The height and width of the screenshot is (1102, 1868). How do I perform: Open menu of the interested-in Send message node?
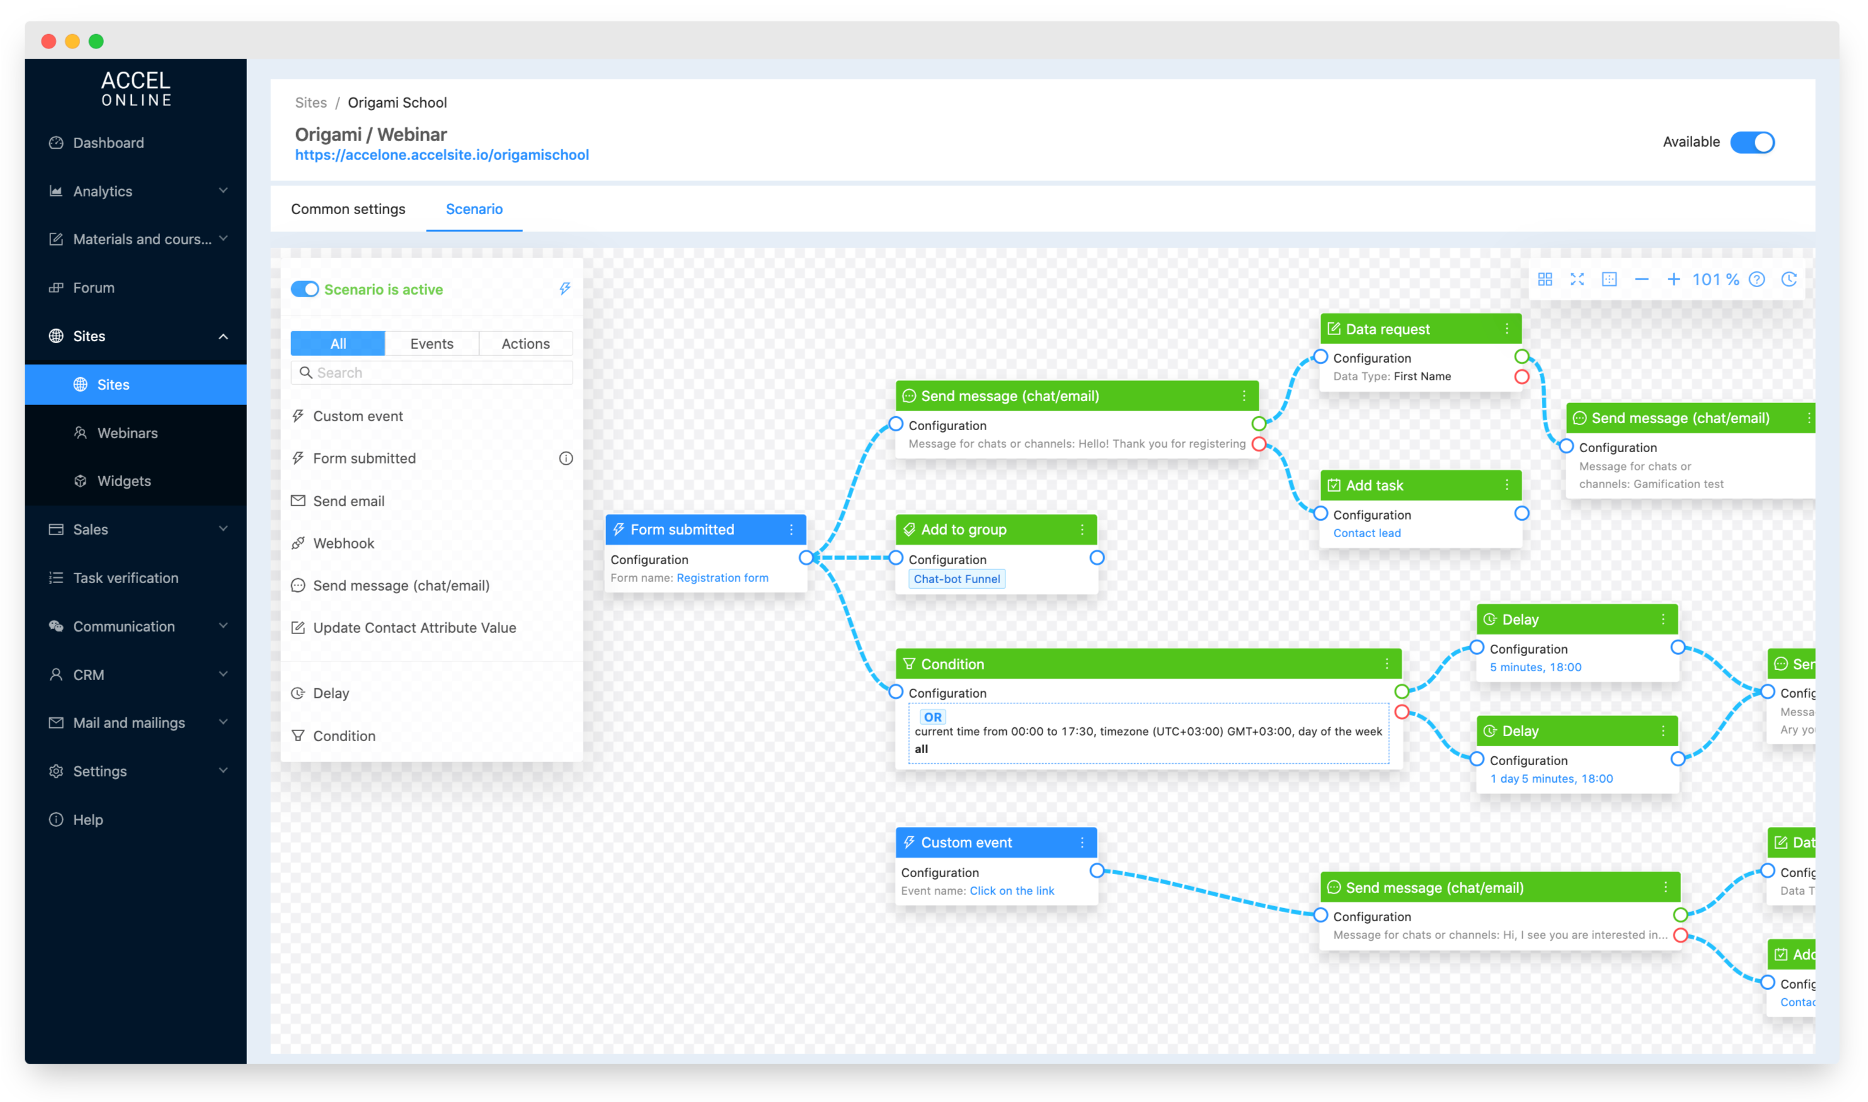pyautogui.click(x=1666, y=888)
